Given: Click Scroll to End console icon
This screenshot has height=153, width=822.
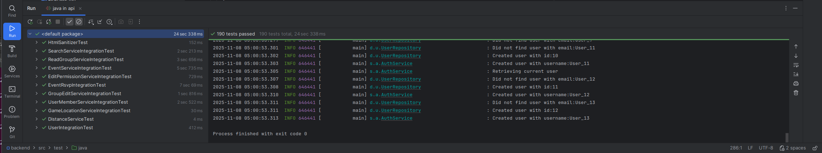Looking at the screenshot, I should (796, 74).
